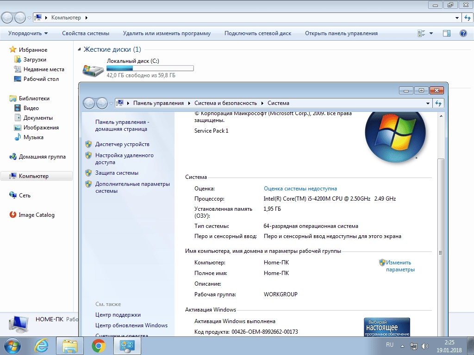Show hidden tray icons arrow
Image resolution: width=474 pixels, height=355 pixels.
click(x=402, y=346)
